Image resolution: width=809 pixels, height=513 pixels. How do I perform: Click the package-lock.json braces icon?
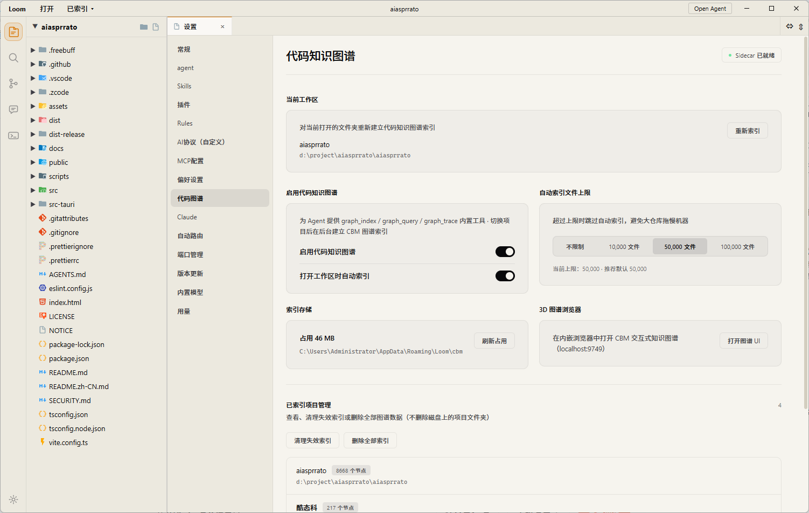click(x=43, y=344)
